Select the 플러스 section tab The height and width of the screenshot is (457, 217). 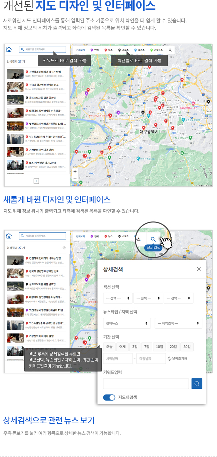coord(140,50)
